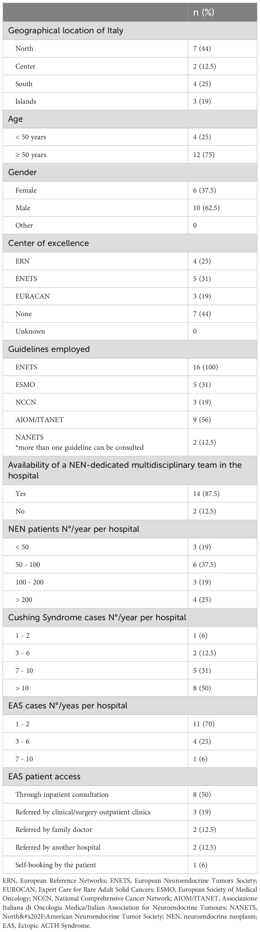This screenshot has width=260, height=932.
Task: Click the "Age" section header
Action: [x=15, y=119]
